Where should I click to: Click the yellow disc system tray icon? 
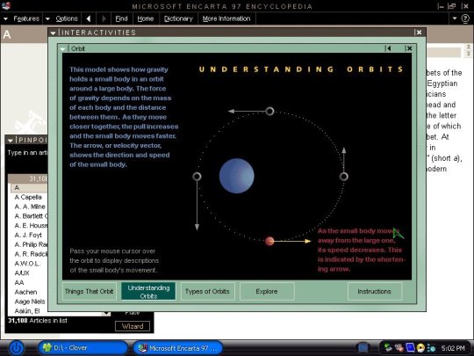pyautogui.click(x=420, y=348)
